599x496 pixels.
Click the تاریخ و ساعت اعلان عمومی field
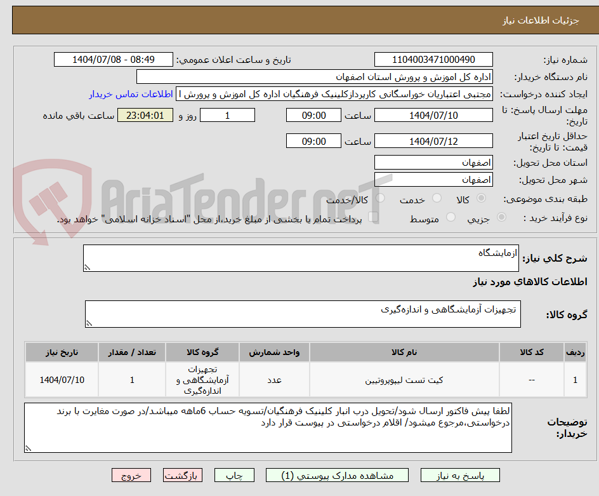coord(112,59)
